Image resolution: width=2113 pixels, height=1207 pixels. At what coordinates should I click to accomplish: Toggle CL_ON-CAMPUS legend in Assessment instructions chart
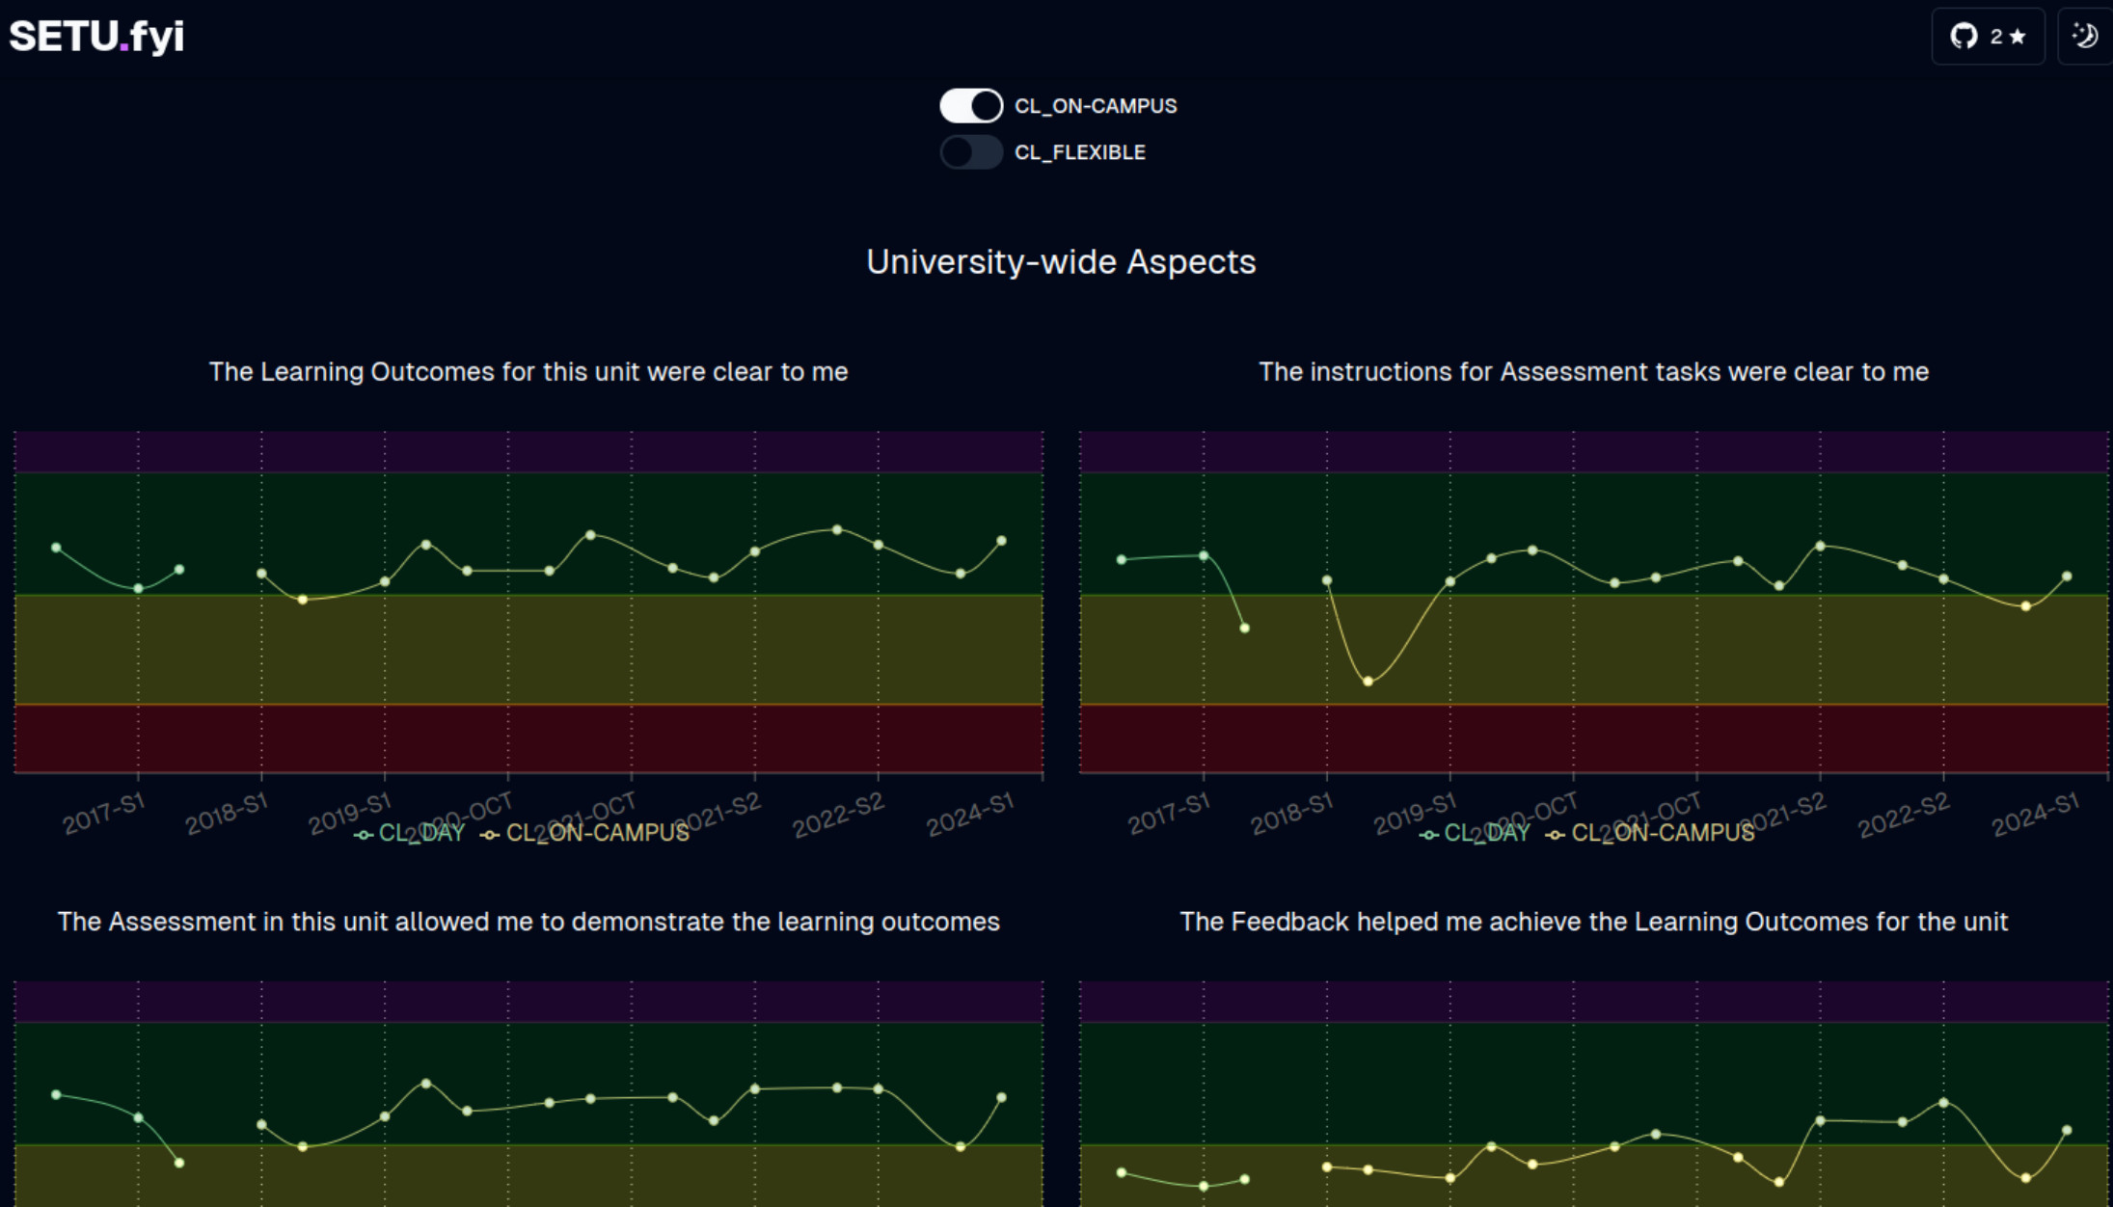pos(1651,833)
